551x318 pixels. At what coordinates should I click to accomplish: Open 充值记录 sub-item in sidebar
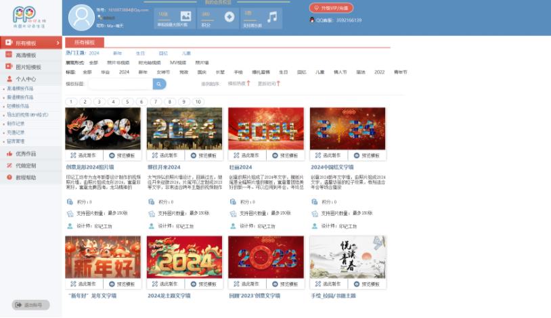click(16, 133)
